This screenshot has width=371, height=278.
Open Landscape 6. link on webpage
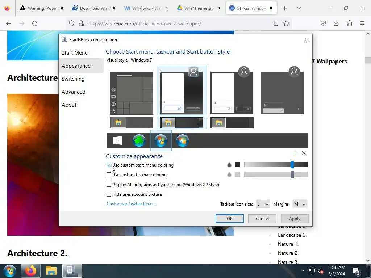pyautogui.click(x=292, y=235)
